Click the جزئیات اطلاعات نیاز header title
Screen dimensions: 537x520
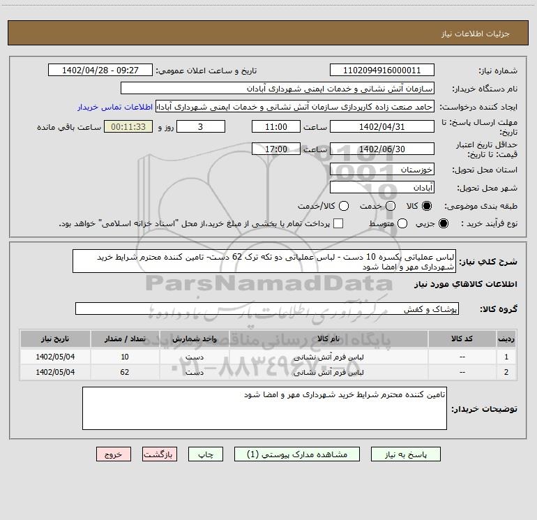(x=476, y=34)
